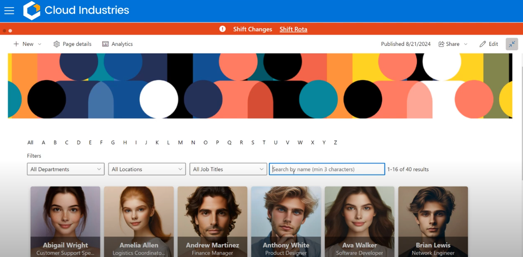The width and height of the screenshot is (523, 257).
Task: Filter directory by letter W
Action: (300, 142)
